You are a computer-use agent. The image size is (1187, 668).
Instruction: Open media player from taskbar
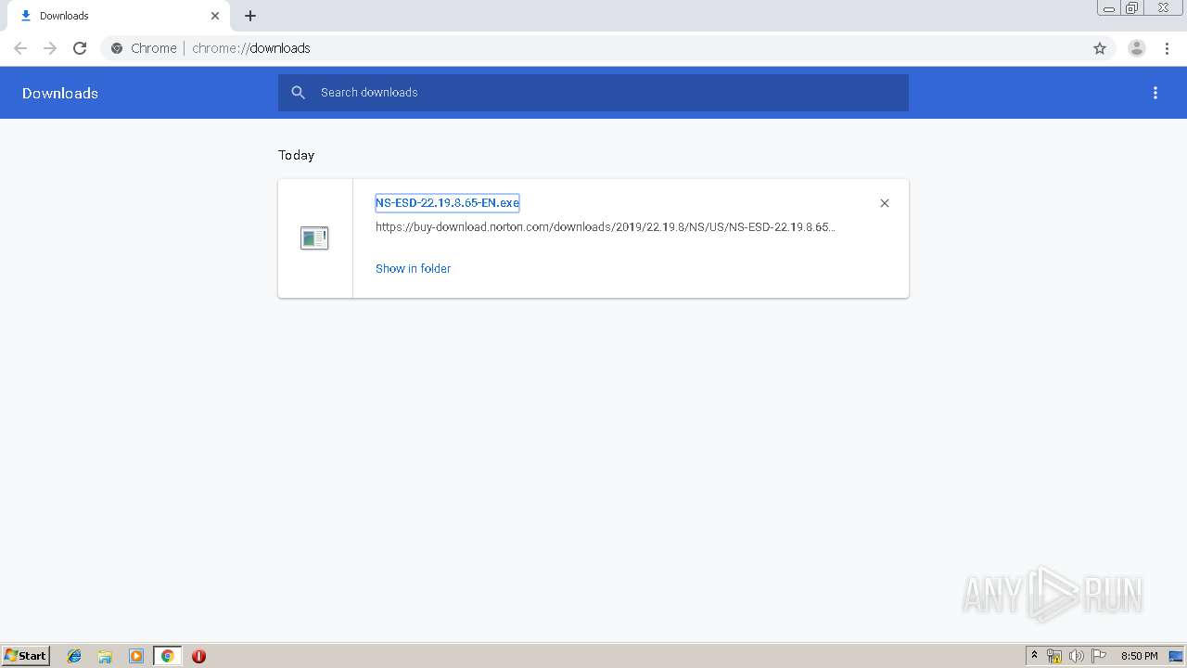point(136,656)
